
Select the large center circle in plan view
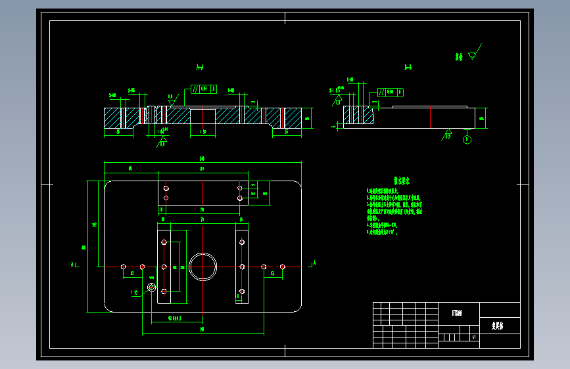pyautogui.click(x=203, y=267)
